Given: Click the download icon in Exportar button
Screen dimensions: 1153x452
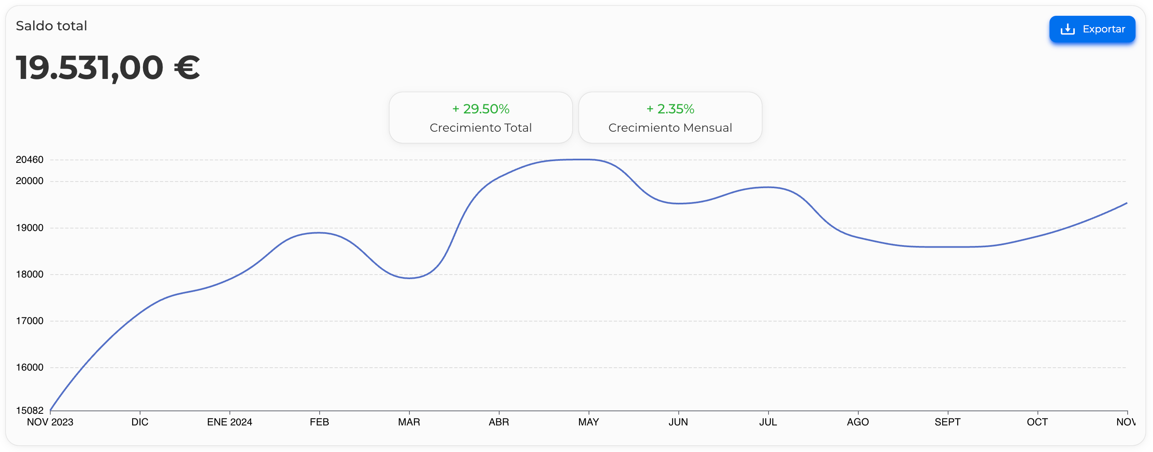Looking at the screenshot, I should pos(1067,29).
